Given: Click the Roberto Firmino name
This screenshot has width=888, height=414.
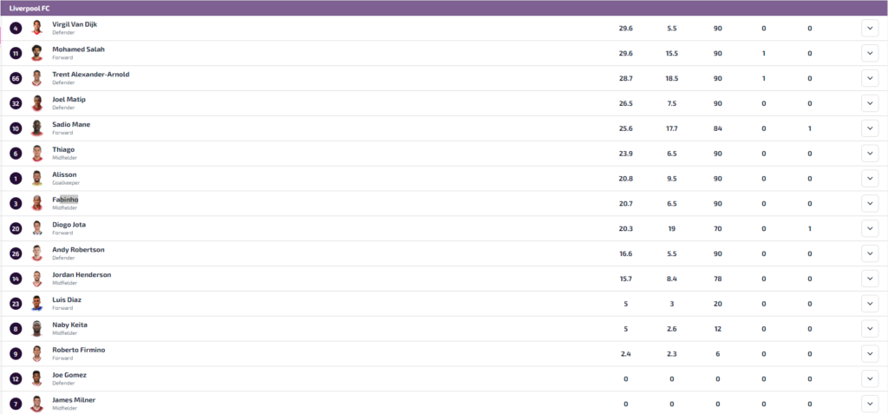Looking at the screenshot, I should 79,350.
